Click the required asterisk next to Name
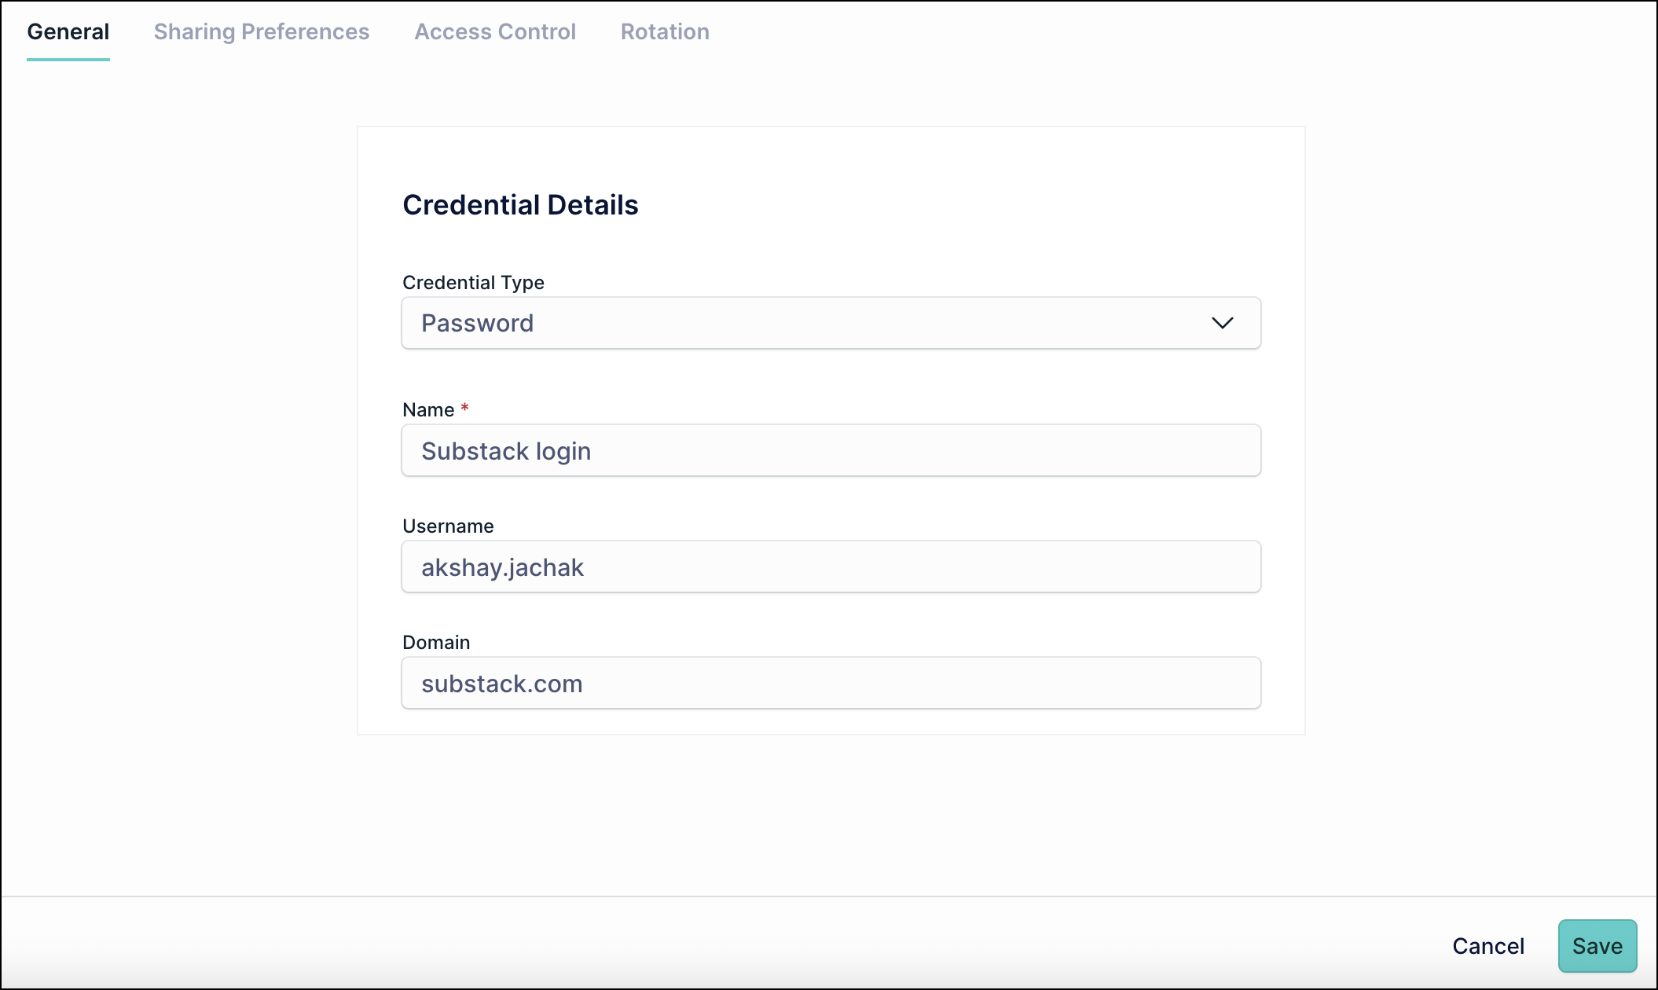1658x990 pixels. (x=464, y=407)
